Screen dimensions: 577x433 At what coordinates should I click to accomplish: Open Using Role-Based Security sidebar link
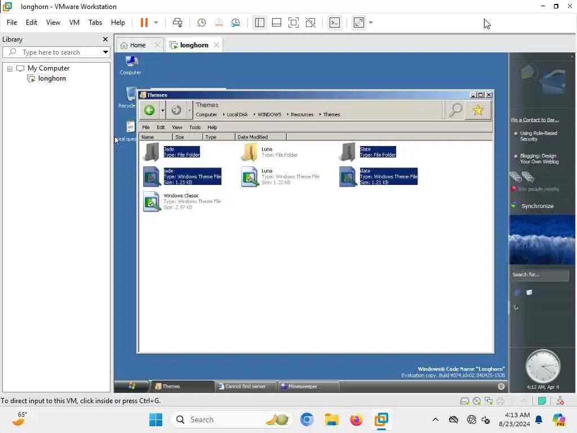pyautogui.click(x=538, y=136)
